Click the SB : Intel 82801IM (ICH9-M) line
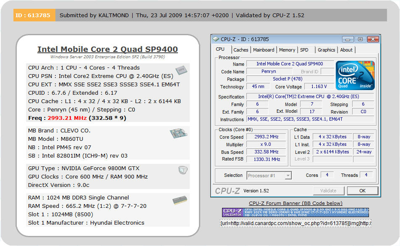The height and width of the screenshot is (246, 400). 78,155
